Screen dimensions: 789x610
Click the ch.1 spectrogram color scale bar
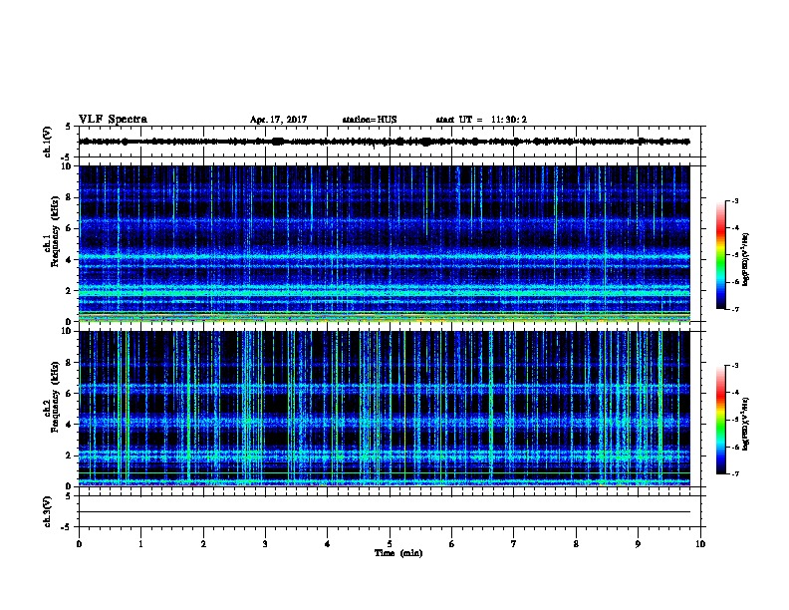tap(720, 255)
